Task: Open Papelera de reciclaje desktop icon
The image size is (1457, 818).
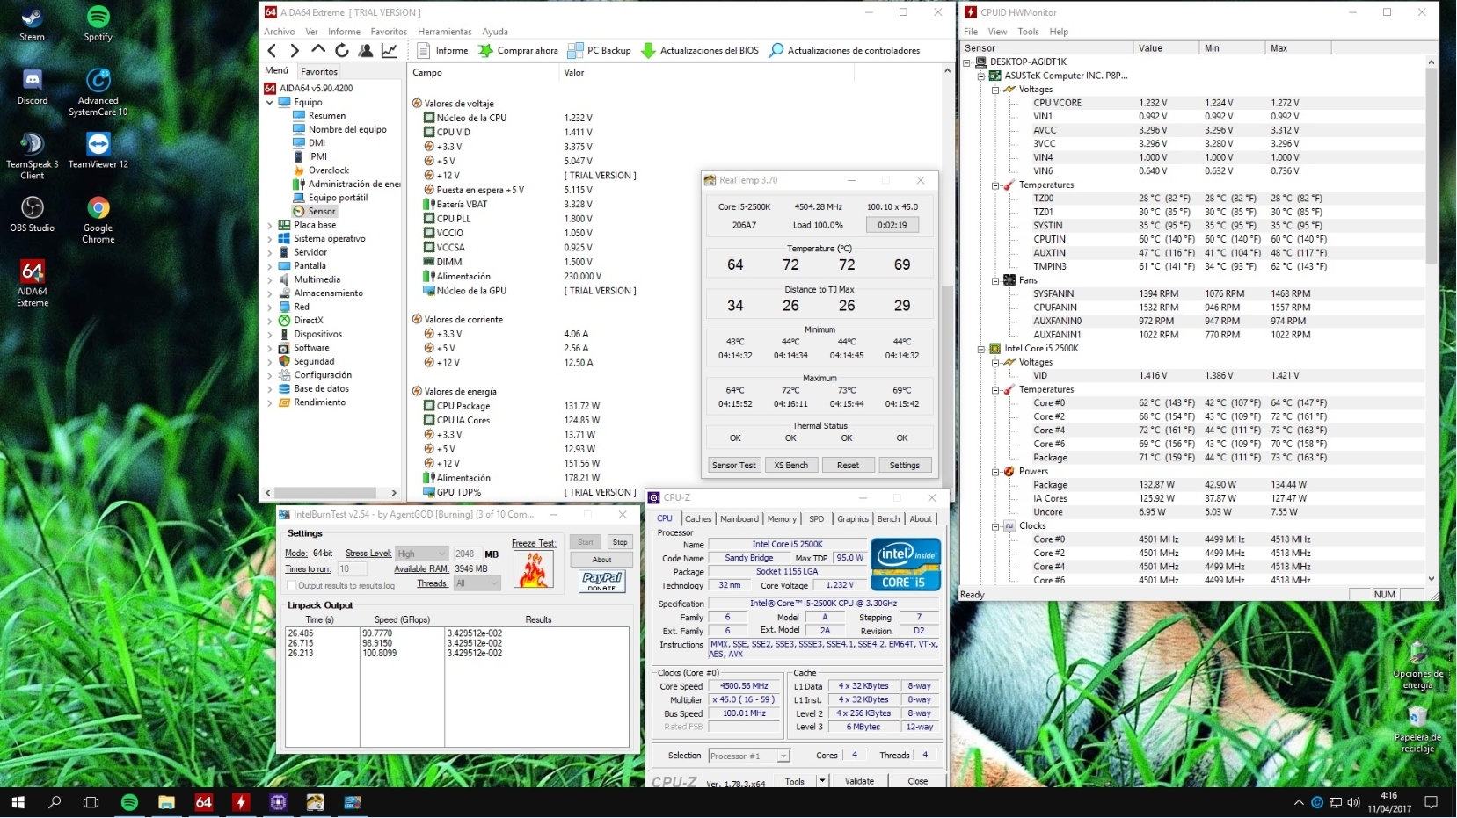Action: click(x=1417, y=730)
